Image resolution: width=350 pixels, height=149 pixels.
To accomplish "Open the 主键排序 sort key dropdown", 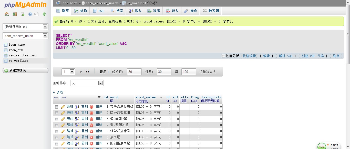I will [100, 83].
